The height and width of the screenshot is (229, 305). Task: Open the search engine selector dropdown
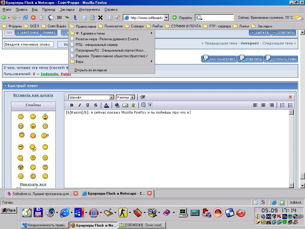pyautogui.click(x=199, y=18)
